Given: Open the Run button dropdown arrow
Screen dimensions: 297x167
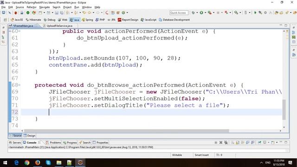Looking at the screenshot, I should [x=205, y=13].
